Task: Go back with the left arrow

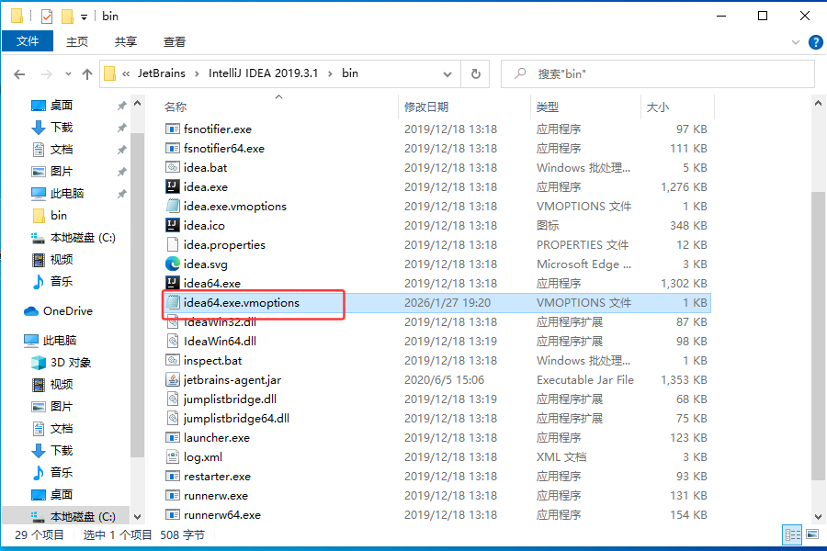Action: pos(19,74)
